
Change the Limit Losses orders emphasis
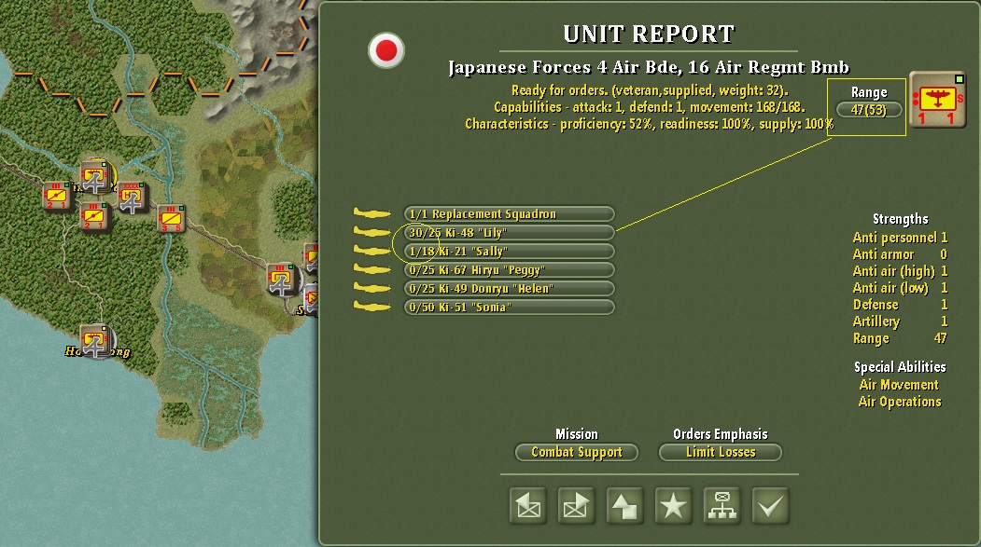click(720, 452)
